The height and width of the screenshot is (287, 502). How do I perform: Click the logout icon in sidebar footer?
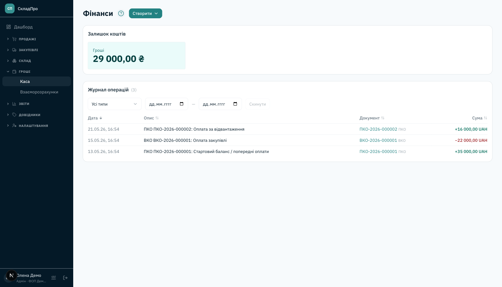[x=65, y=278]
